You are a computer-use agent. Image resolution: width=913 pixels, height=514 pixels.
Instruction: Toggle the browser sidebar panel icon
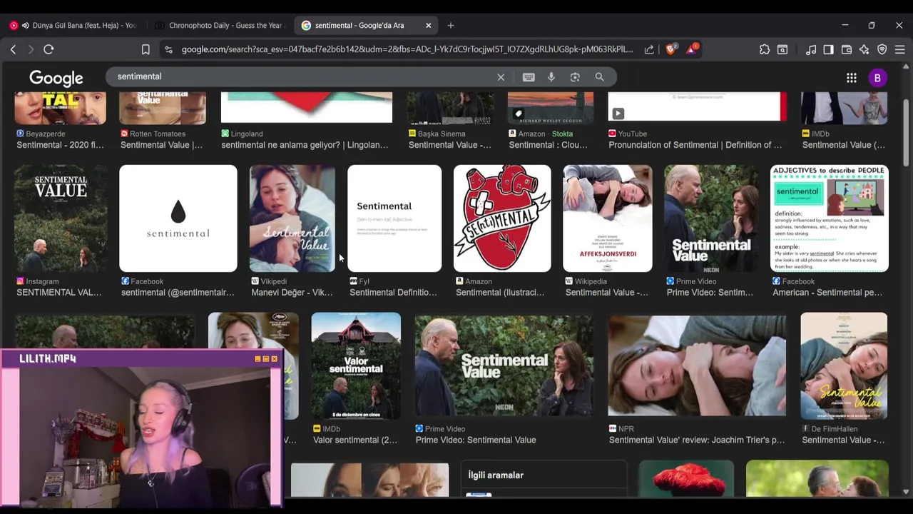828,49
